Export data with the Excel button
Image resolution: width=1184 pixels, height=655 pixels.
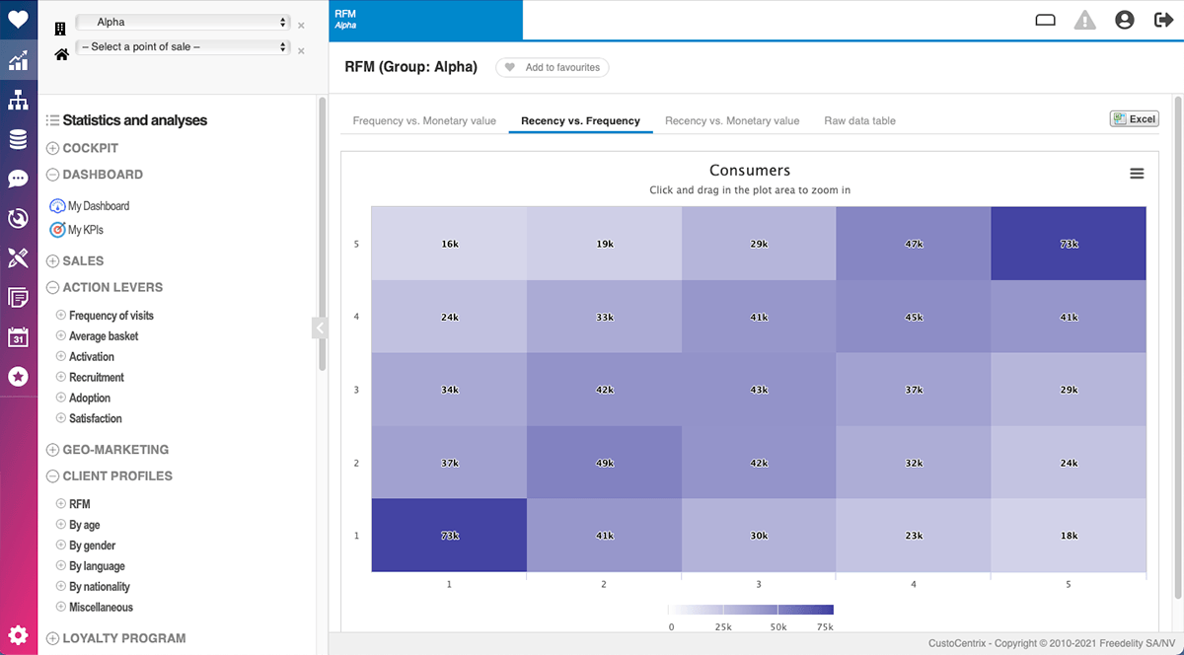1134,118
